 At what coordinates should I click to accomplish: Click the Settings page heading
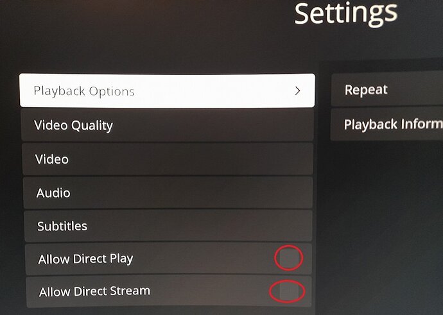tap(345, 13)
